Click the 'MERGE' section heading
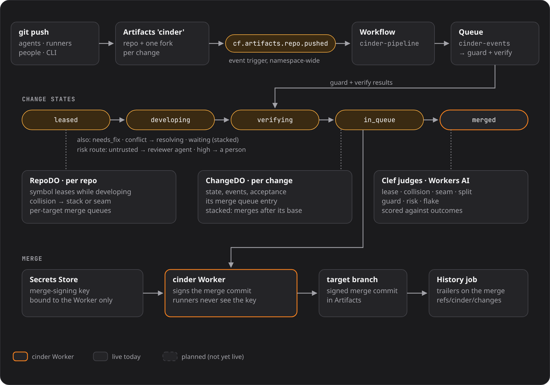550x385 pixels. (x=32, y=259)
